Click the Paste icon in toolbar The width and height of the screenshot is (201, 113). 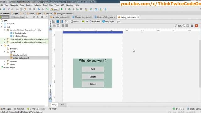click(x=25, y=9)
